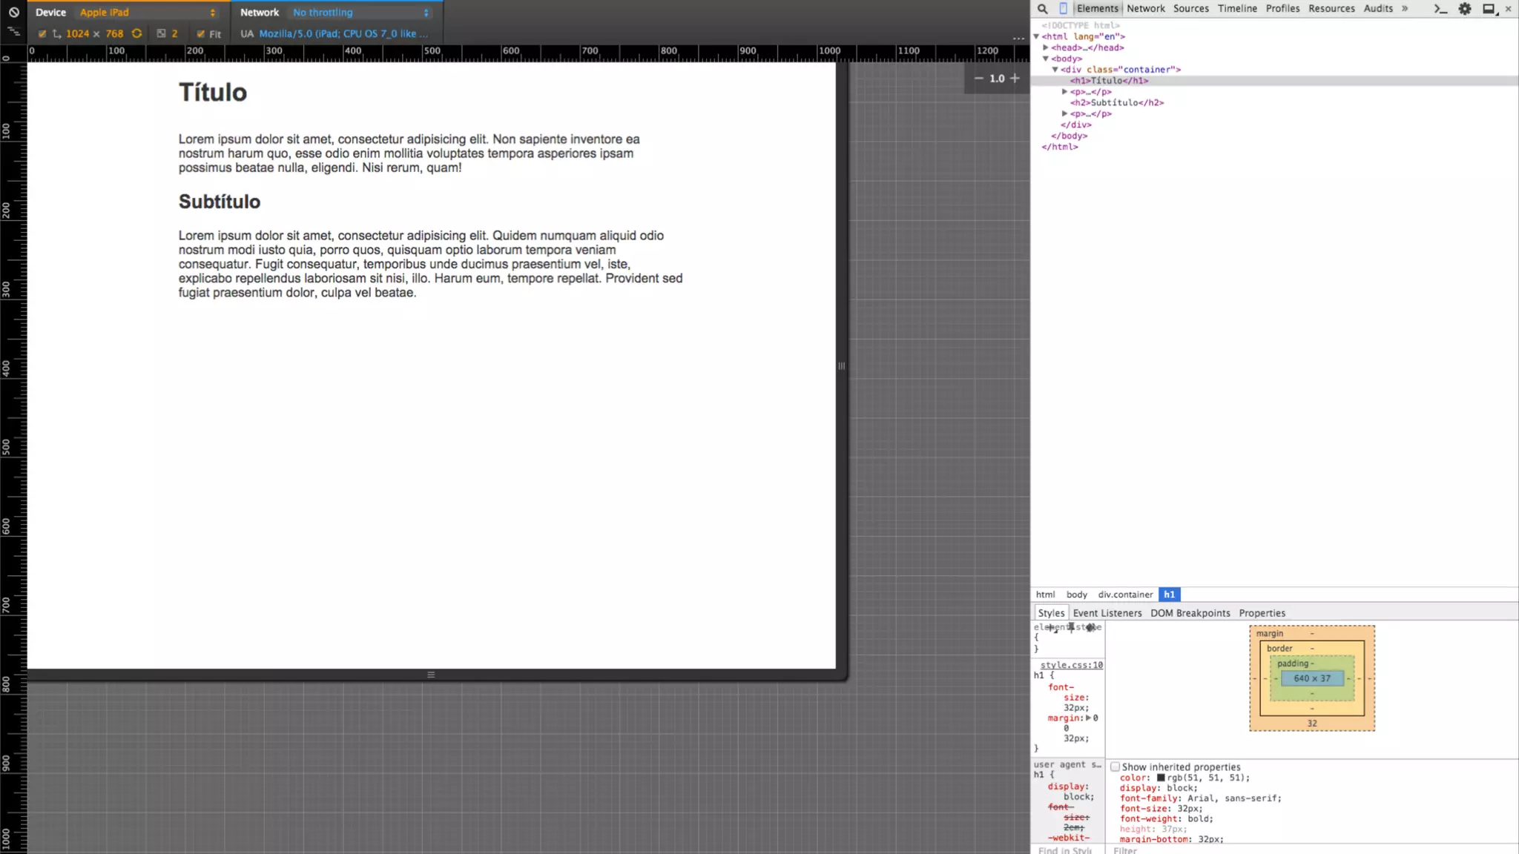Switch to the Sources tab
Viewport: 1519px width, 854px height.
pyautogui.click(x=1190, y=9)
